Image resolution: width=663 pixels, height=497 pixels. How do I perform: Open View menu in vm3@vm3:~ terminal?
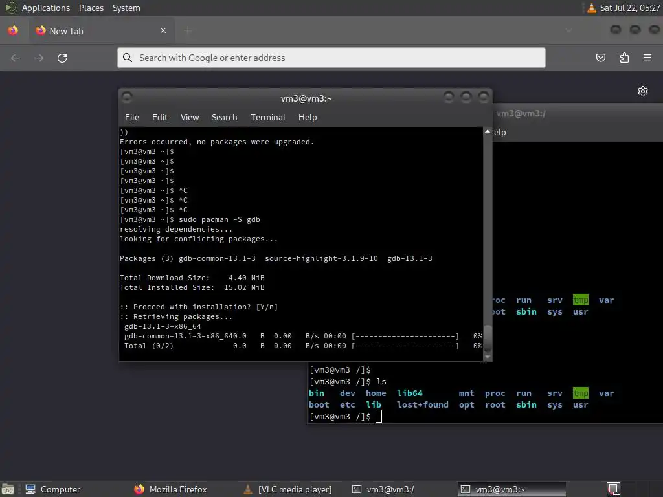click(x=190, y=118)
